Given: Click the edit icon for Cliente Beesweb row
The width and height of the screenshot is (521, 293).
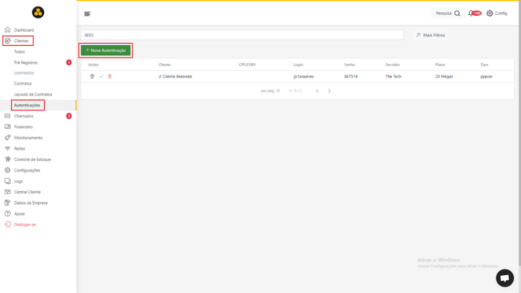Looking at the screenshot, I should (93, 76).
